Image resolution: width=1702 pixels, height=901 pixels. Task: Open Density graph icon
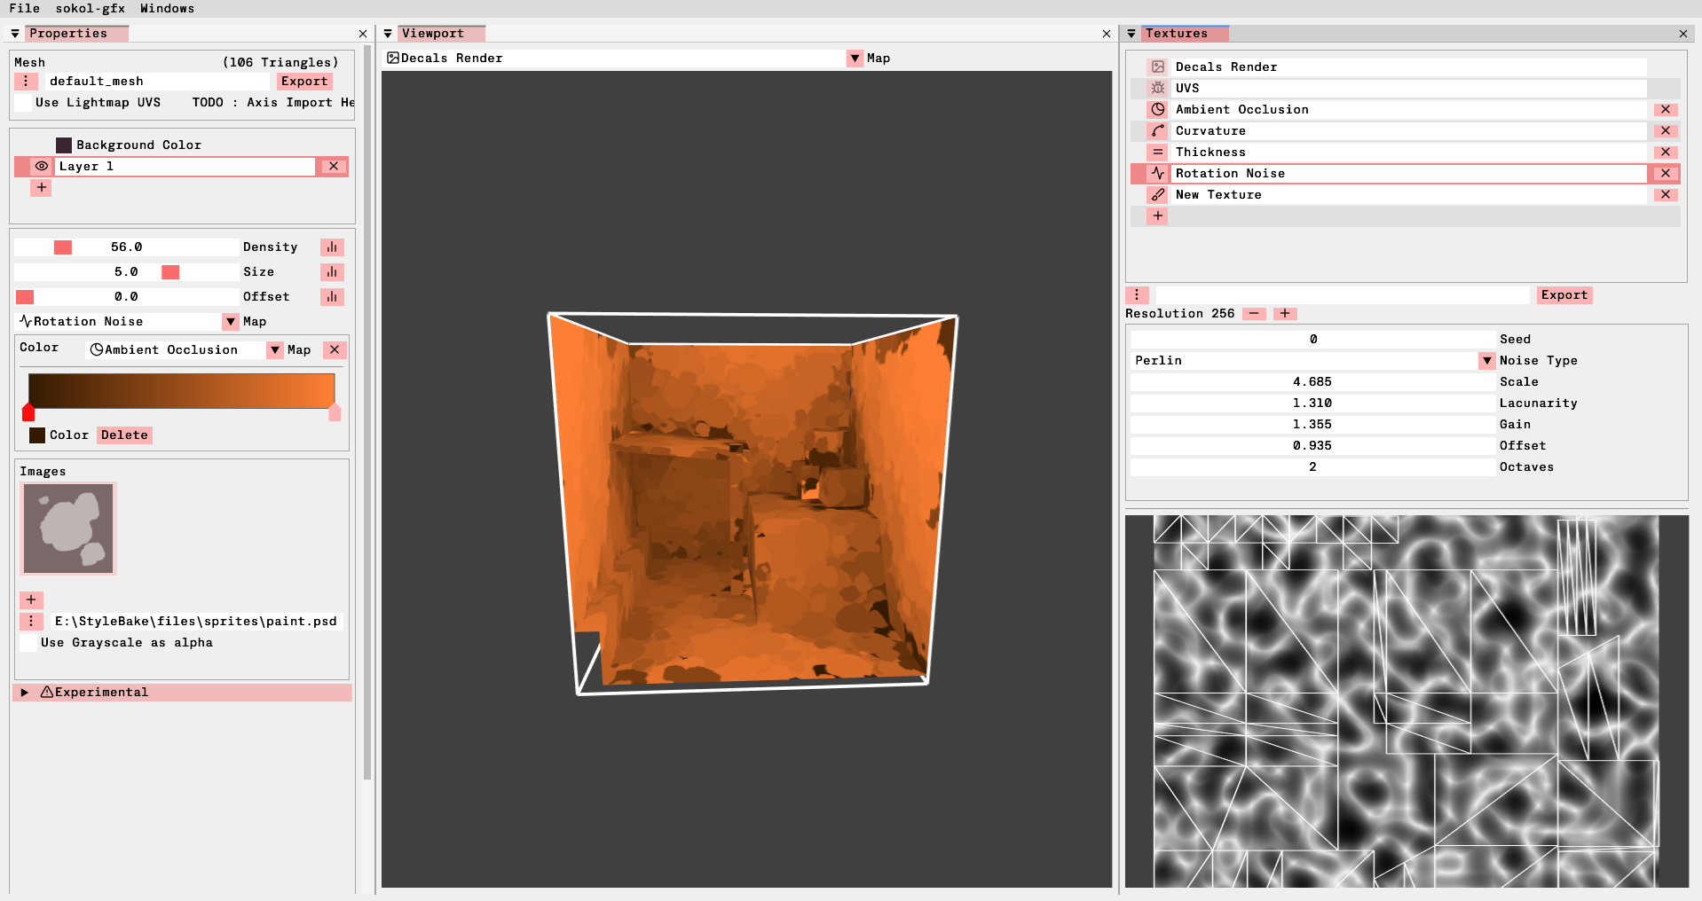click(332, 247)
